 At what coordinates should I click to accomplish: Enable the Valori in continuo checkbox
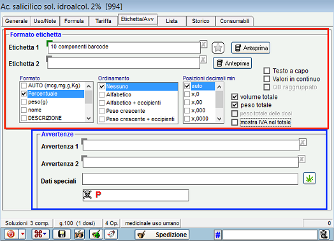(x=267, y=79)
